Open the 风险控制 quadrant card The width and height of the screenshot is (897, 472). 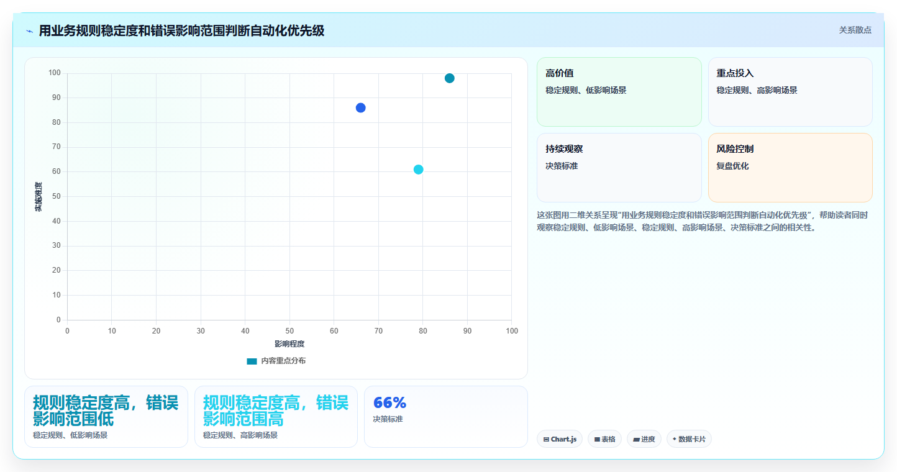pyautogui.click(x=790, y=168)
